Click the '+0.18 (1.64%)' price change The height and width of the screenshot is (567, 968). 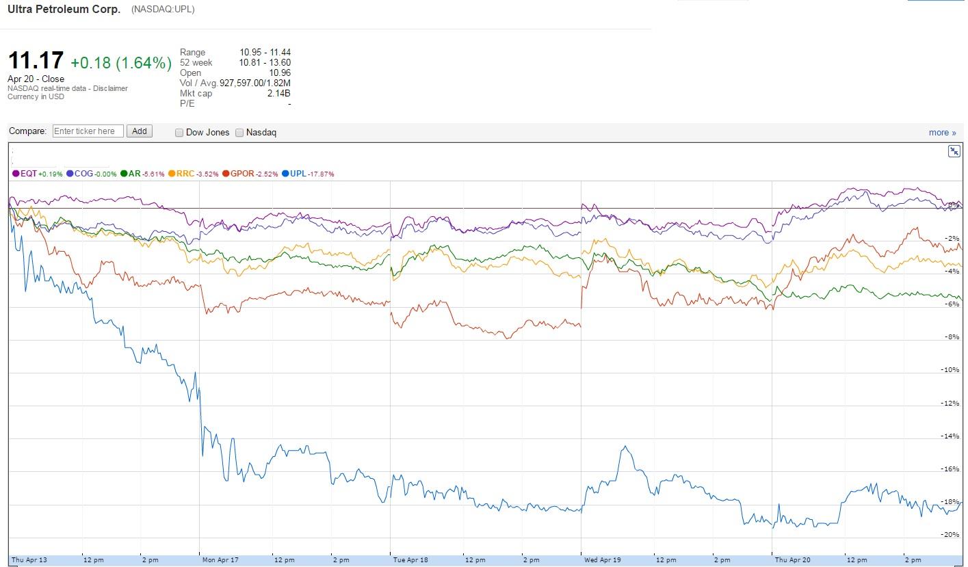tap(121, 63)
